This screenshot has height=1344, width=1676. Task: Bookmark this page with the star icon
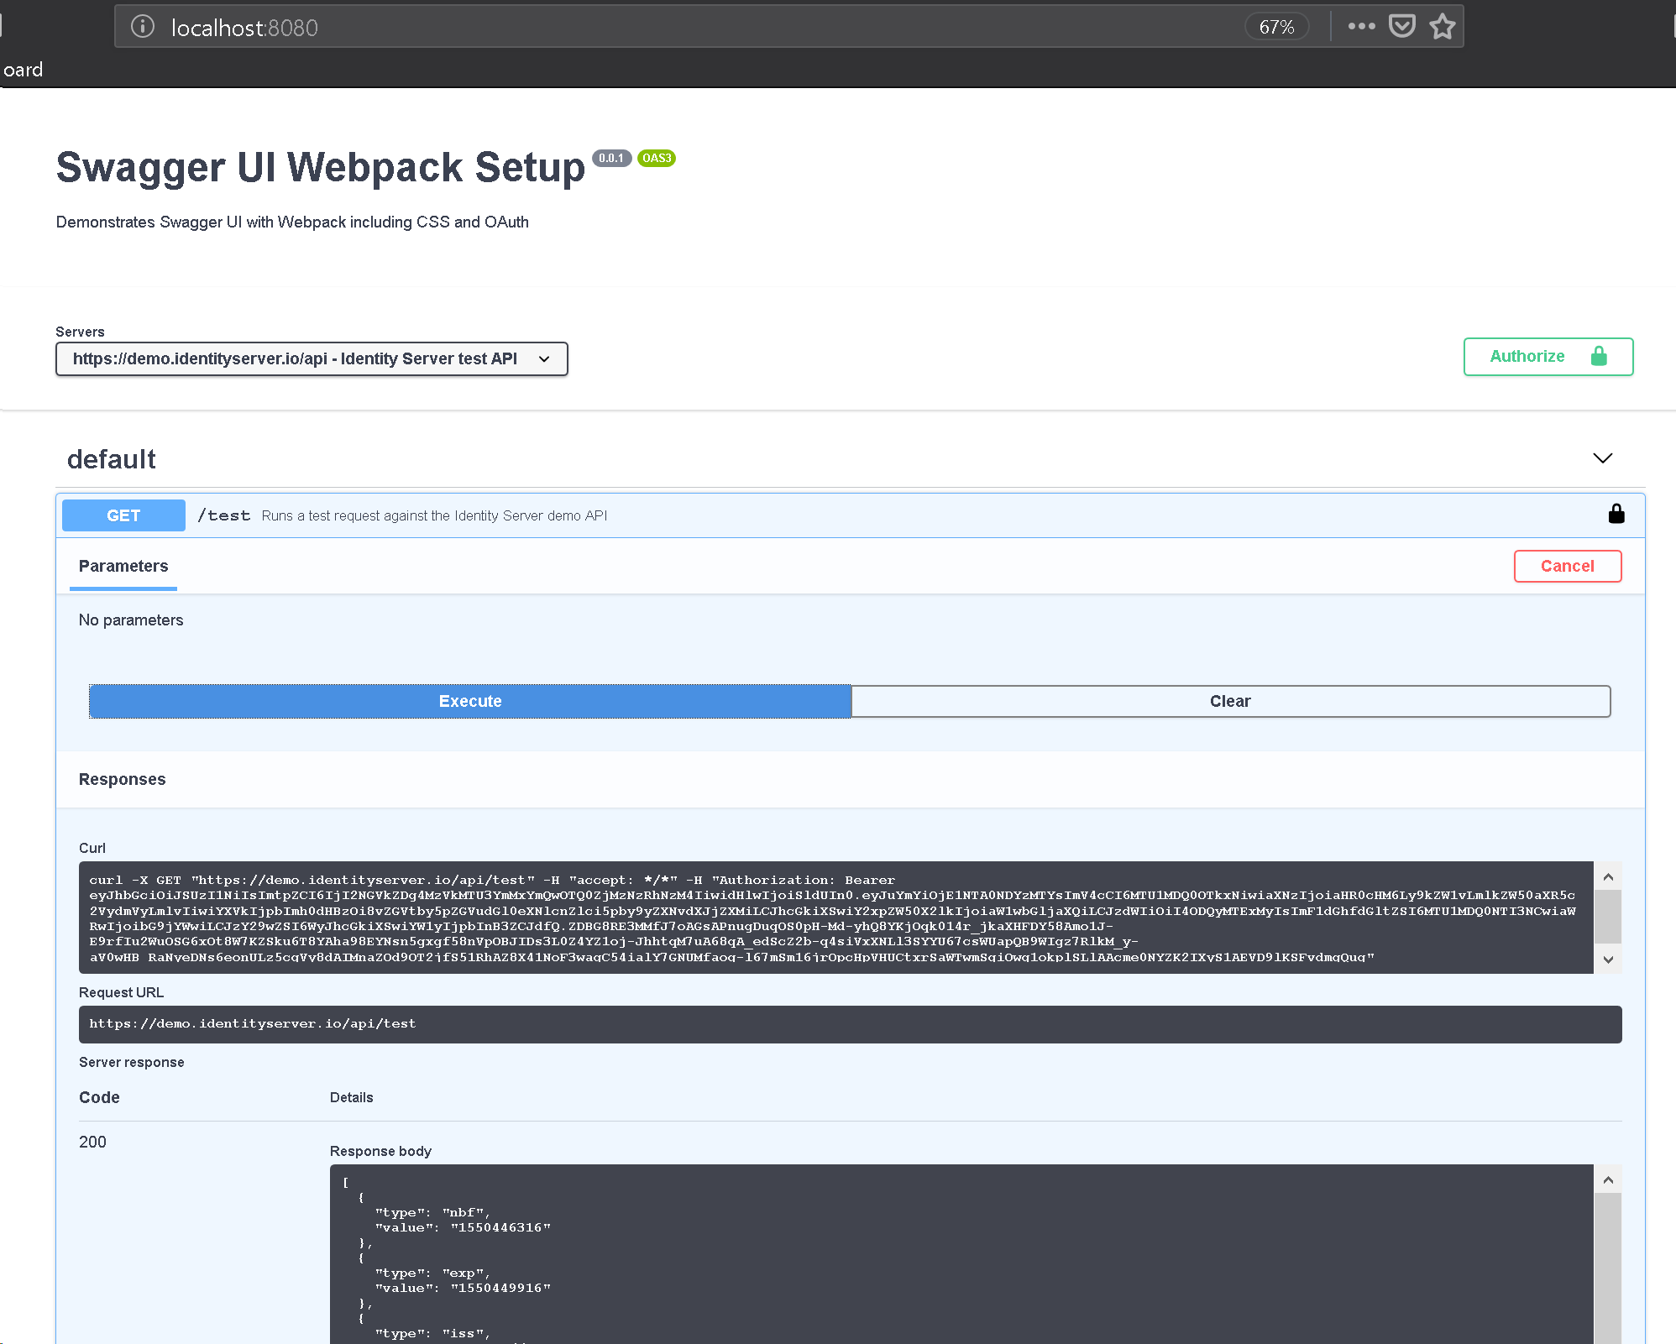coord(1442,27)
